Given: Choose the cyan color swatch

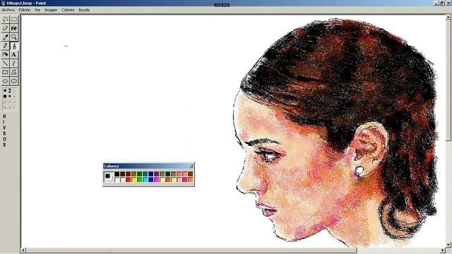Looking at the screenshot, I should (145, 180).
